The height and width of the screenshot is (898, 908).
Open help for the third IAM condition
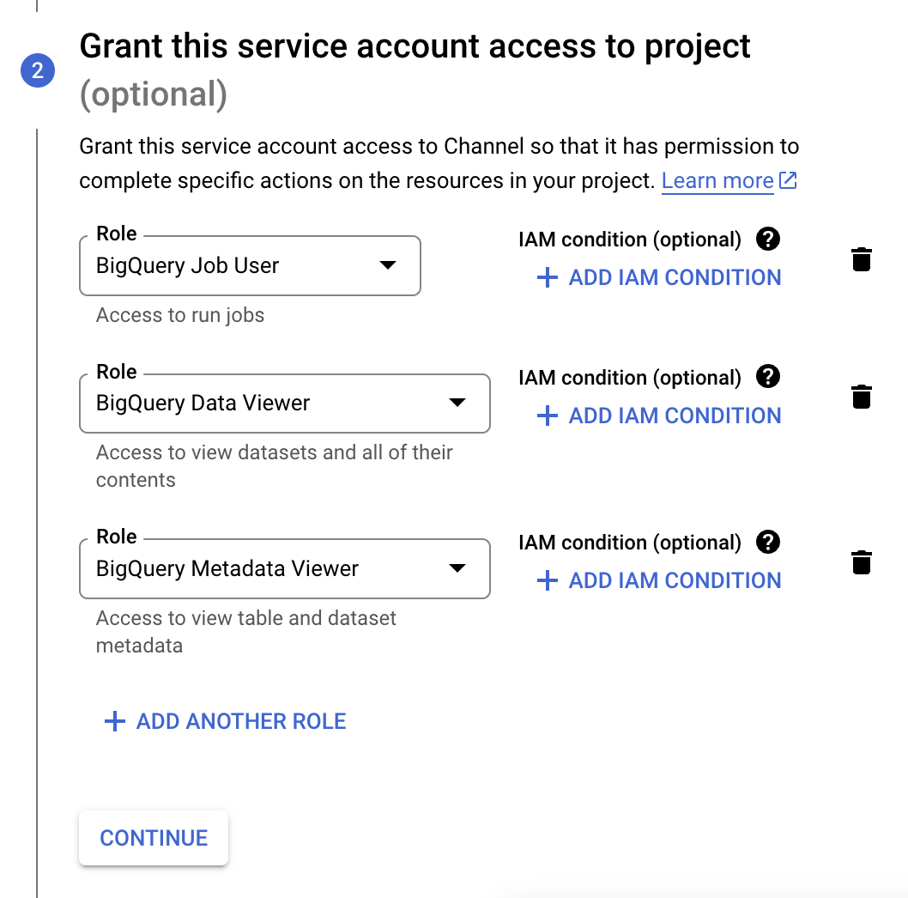tap(768, 542)
